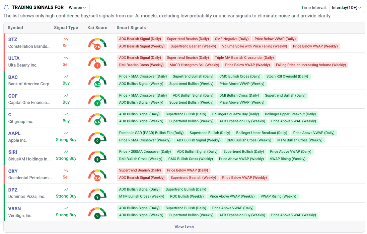Sort by the Symbol column header

click(x=15, y=28)
